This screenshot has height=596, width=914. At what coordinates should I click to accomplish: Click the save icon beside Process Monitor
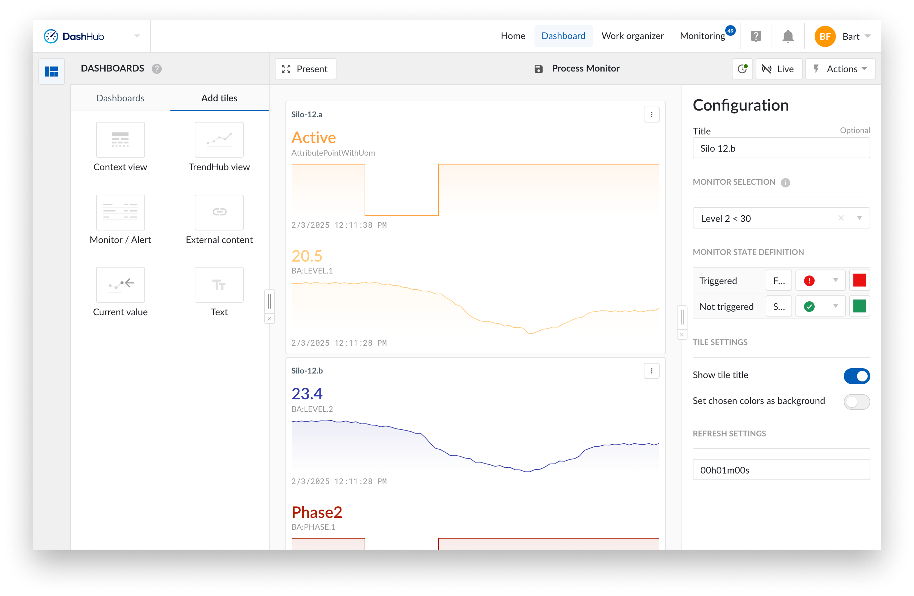[x=538, y=69]
